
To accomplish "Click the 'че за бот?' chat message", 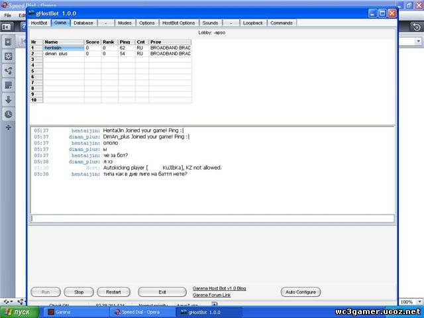I will (x=115, y=155).
